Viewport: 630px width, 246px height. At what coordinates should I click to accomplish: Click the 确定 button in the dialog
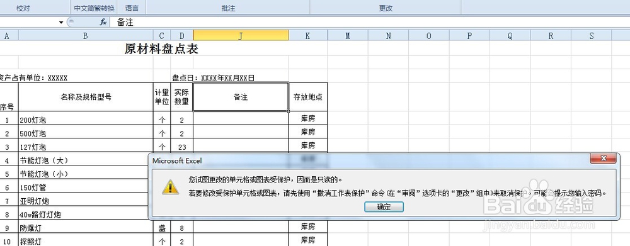point(384,207)
